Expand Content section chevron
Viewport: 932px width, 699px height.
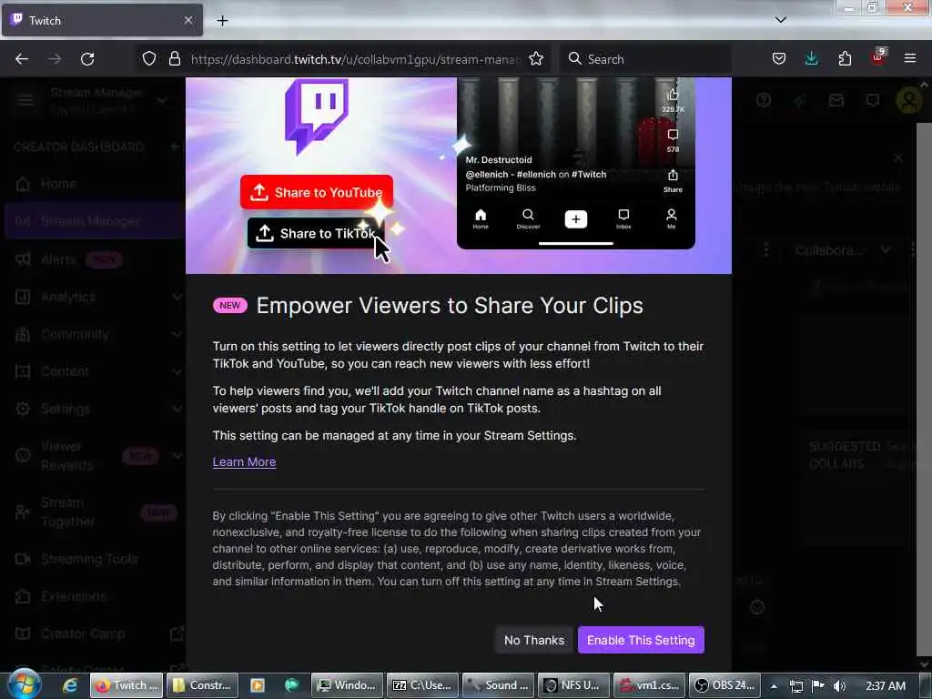pyautogui.click(x=177, y=371)
